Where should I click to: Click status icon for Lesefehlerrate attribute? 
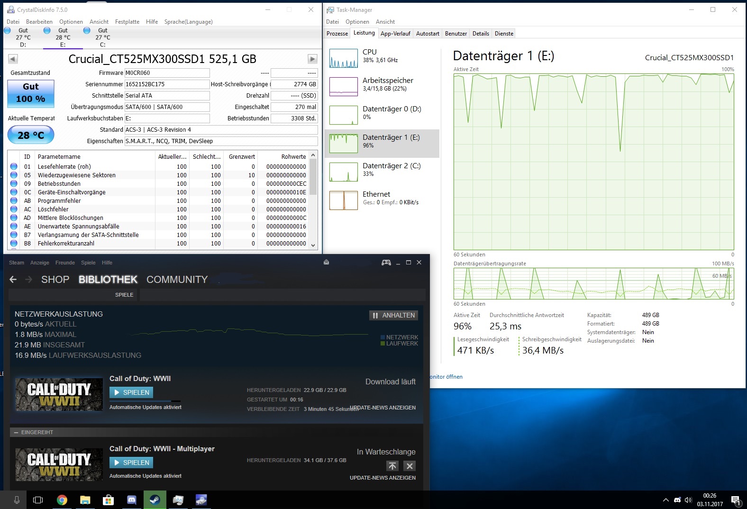pos(14,167)
